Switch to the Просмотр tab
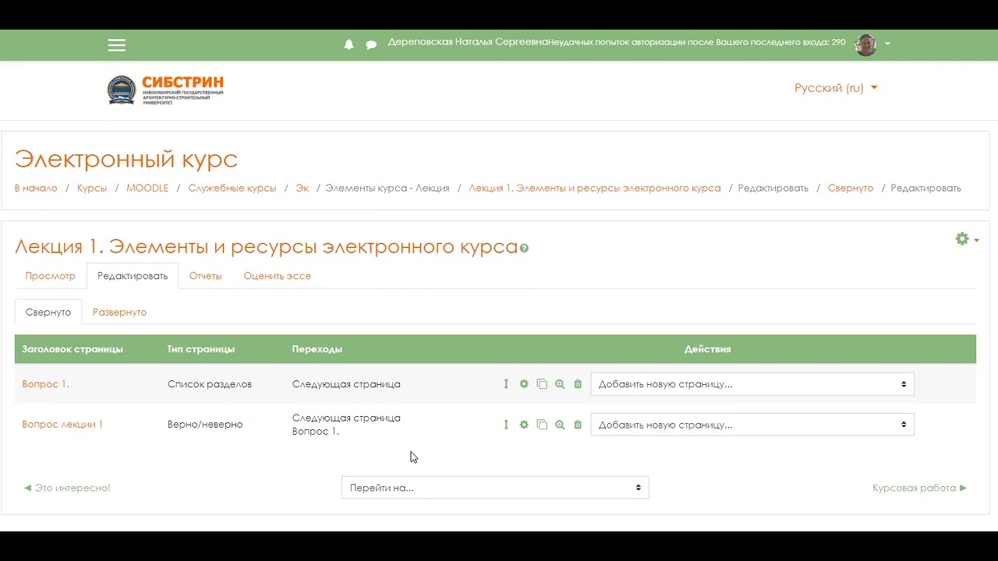998x561 pixels. pyautogui.click(x=50, y=276)
